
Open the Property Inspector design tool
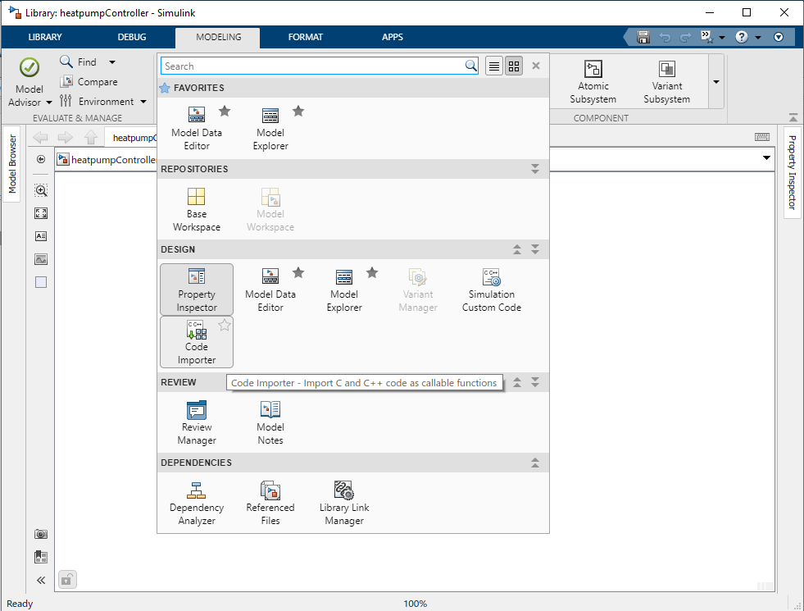[x=197, y=290]
